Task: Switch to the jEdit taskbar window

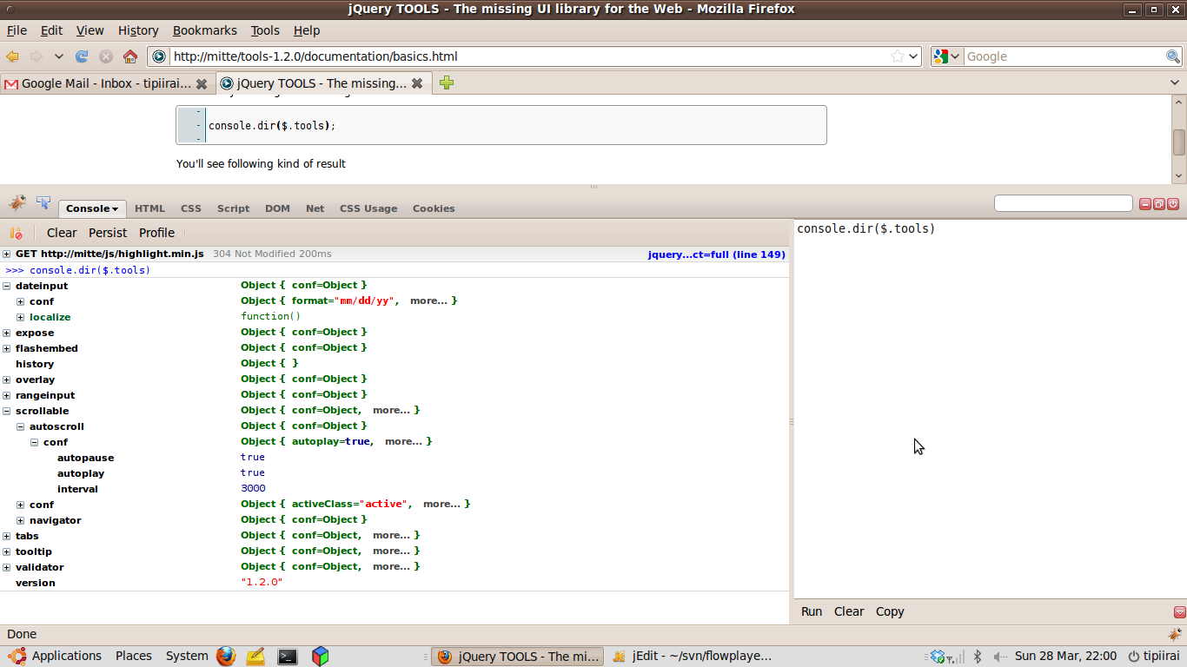Action: [693, 657]
